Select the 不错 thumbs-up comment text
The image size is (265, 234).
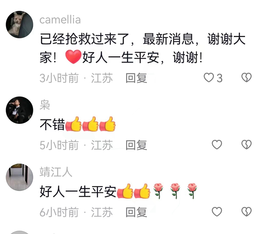[x=78, y=124]
